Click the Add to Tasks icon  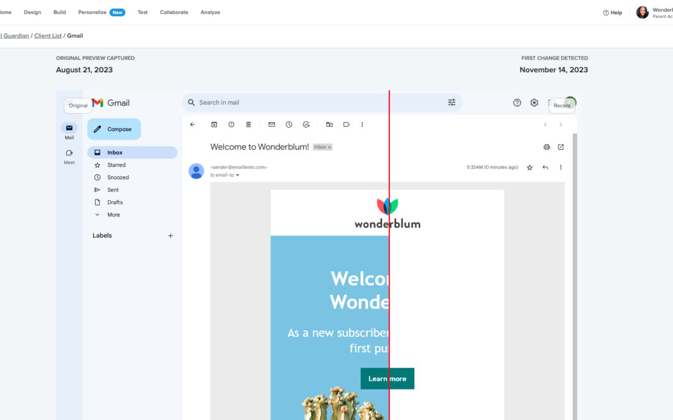click(306, 124)
